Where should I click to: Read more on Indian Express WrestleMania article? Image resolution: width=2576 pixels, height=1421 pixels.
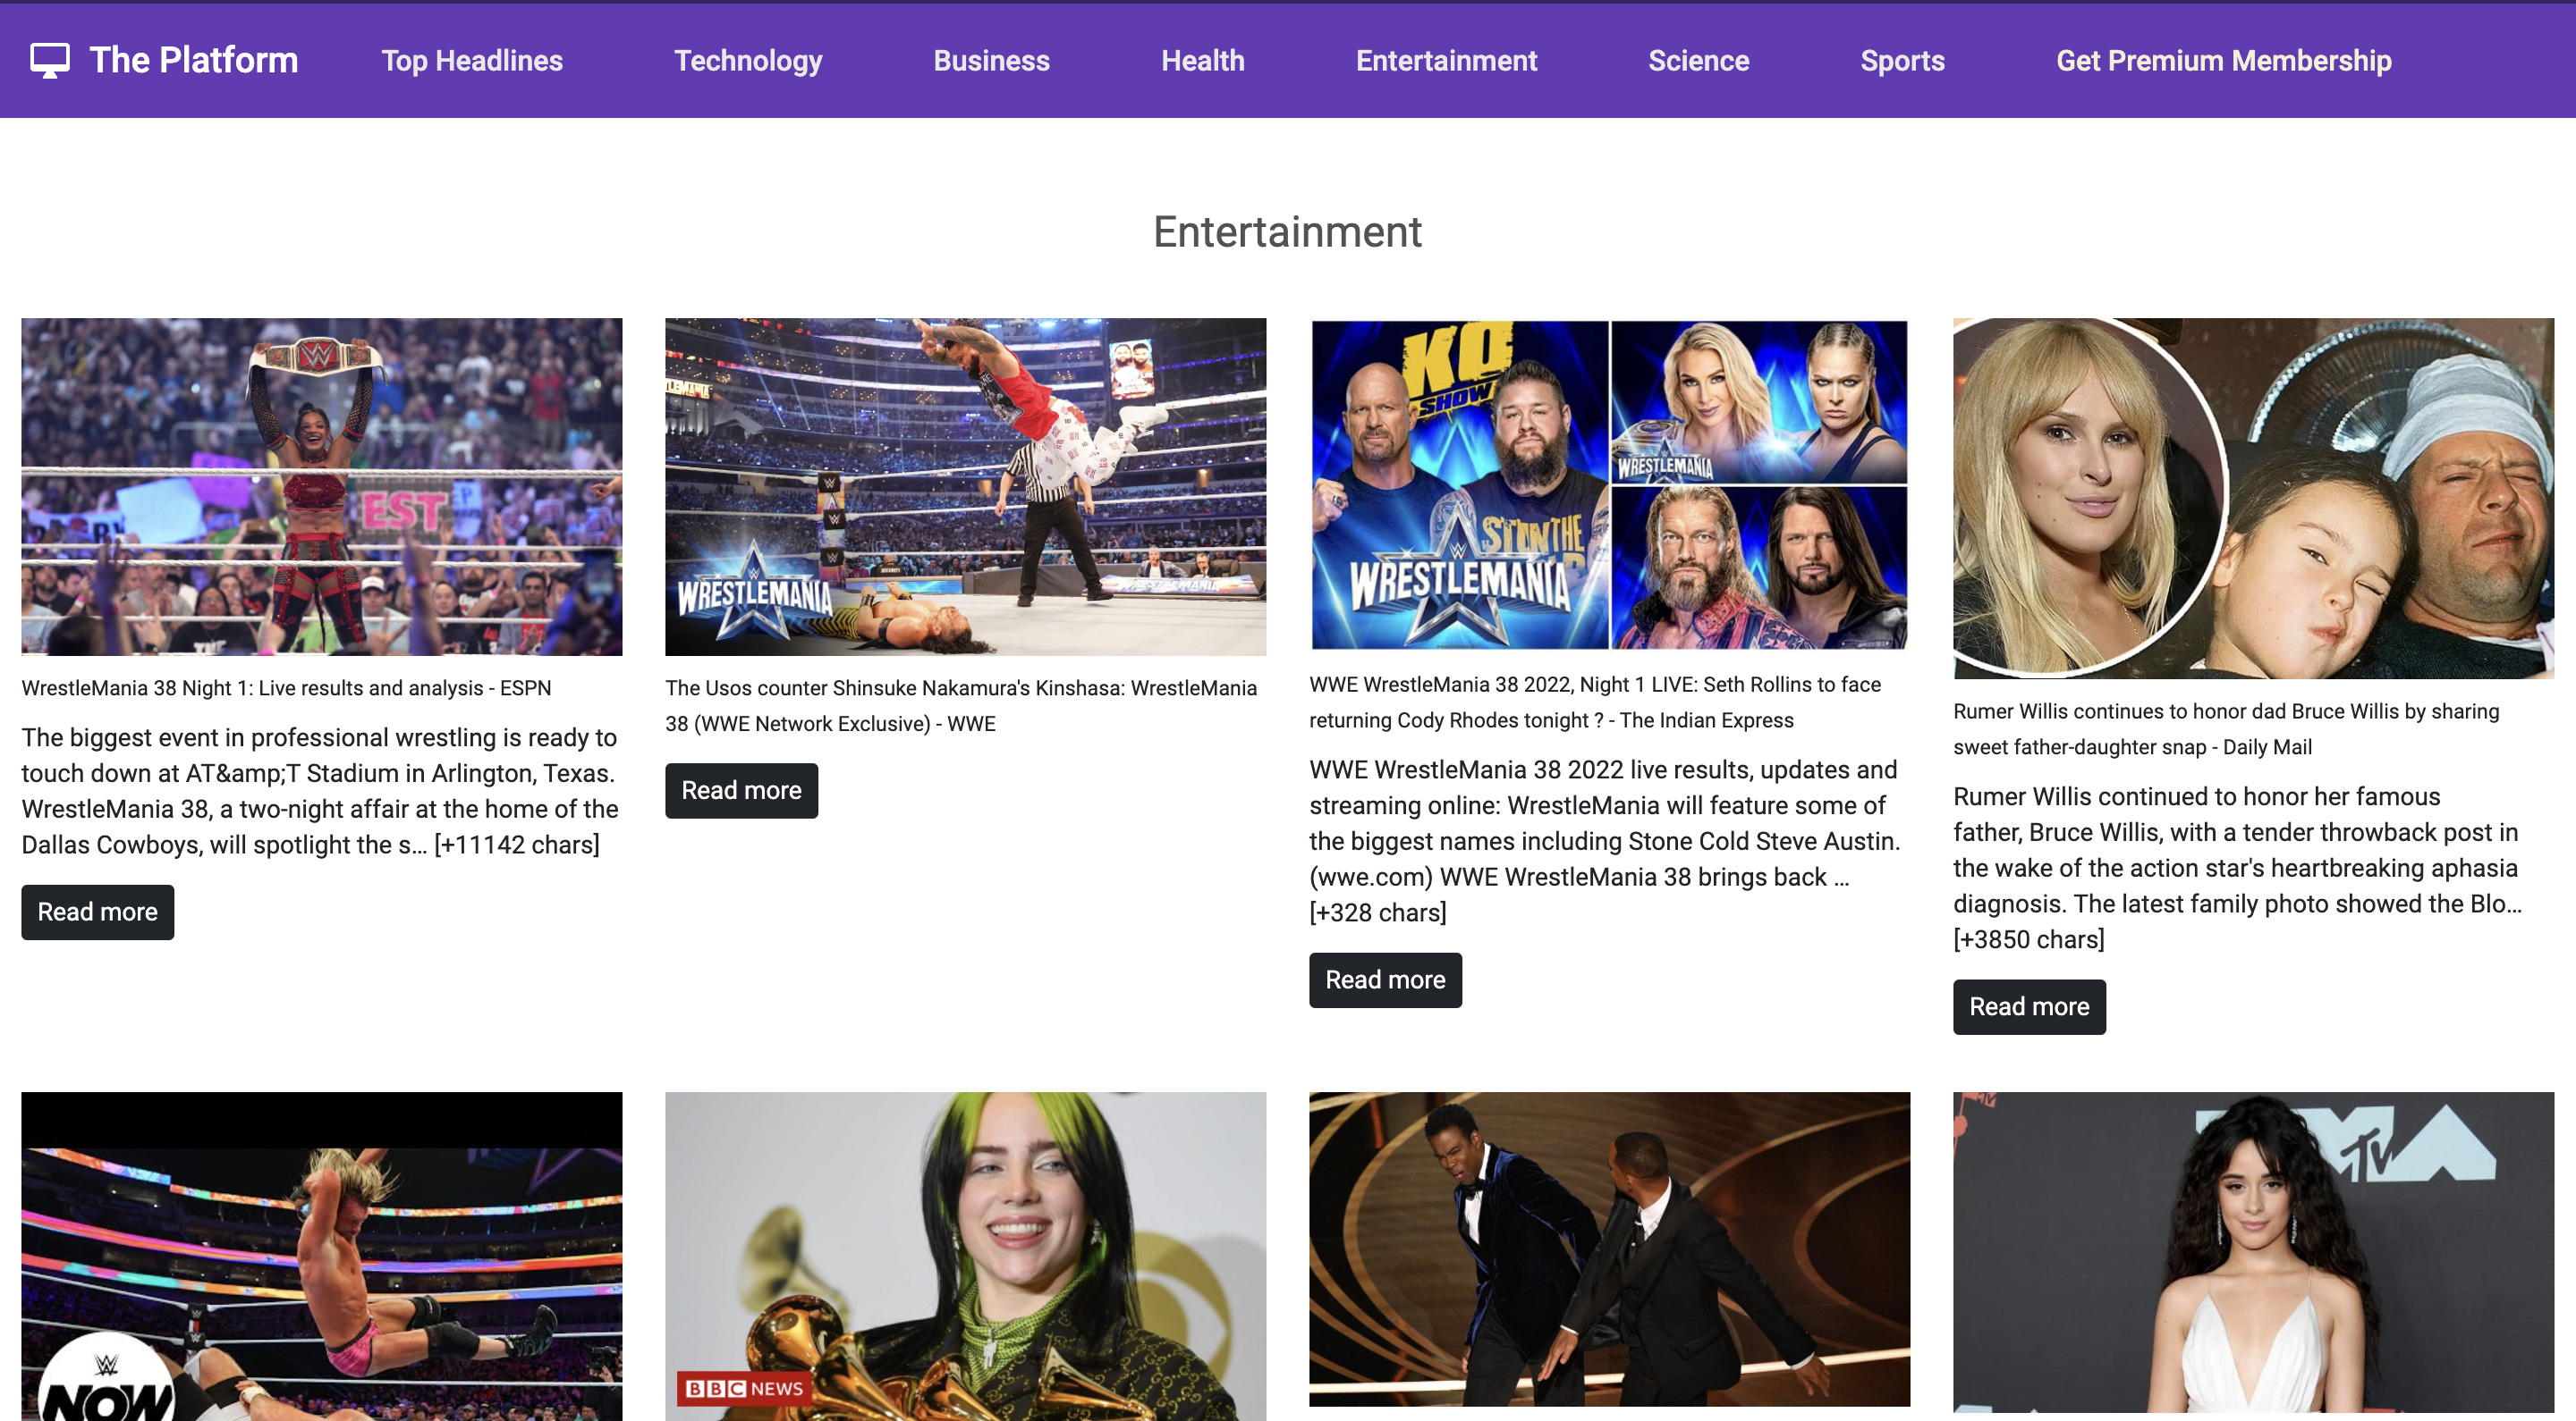1385,980
